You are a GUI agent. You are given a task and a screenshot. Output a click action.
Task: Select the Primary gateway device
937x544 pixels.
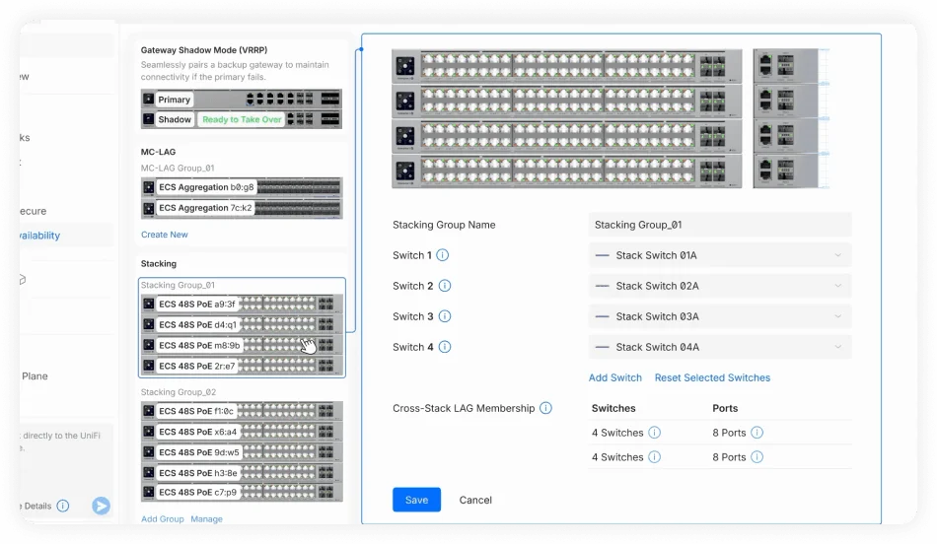click(242, 100)
